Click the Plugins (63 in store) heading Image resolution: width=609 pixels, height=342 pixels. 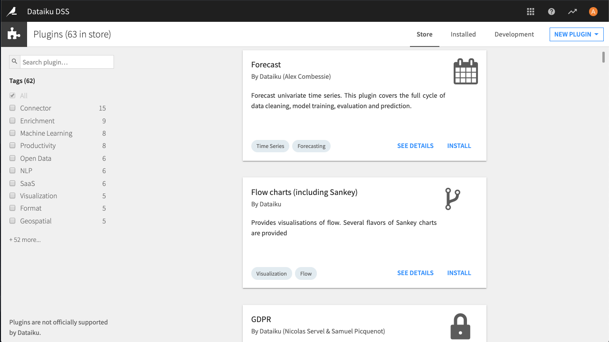[x=72, y=34]
